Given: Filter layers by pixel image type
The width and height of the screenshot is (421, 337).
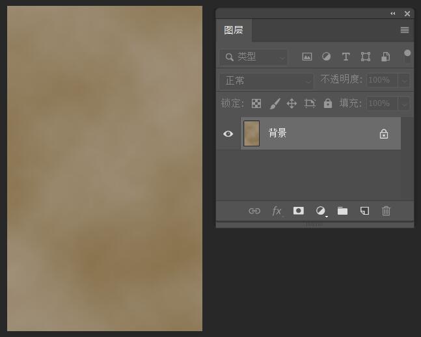Looking at the screenshot, I should (307, 57).
